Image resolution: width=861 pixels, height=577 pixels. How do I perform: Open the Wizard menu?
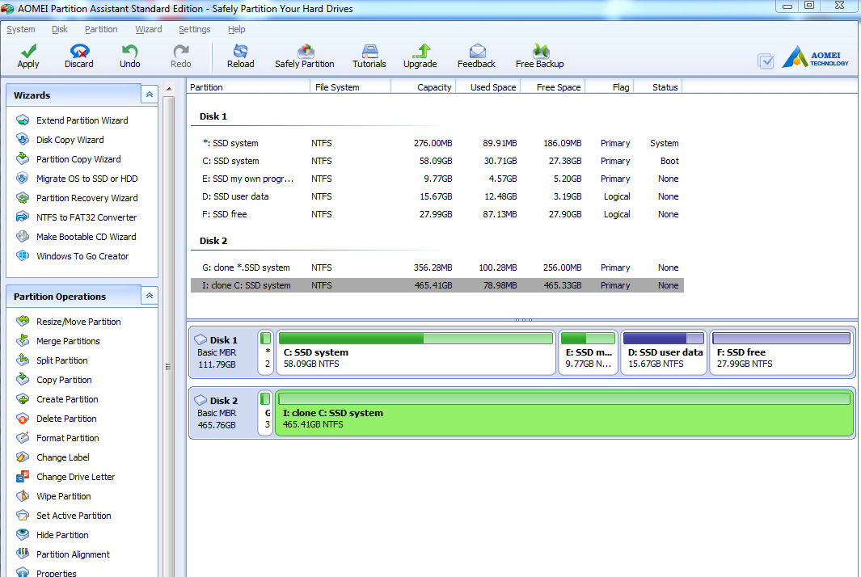pos(148,29)
